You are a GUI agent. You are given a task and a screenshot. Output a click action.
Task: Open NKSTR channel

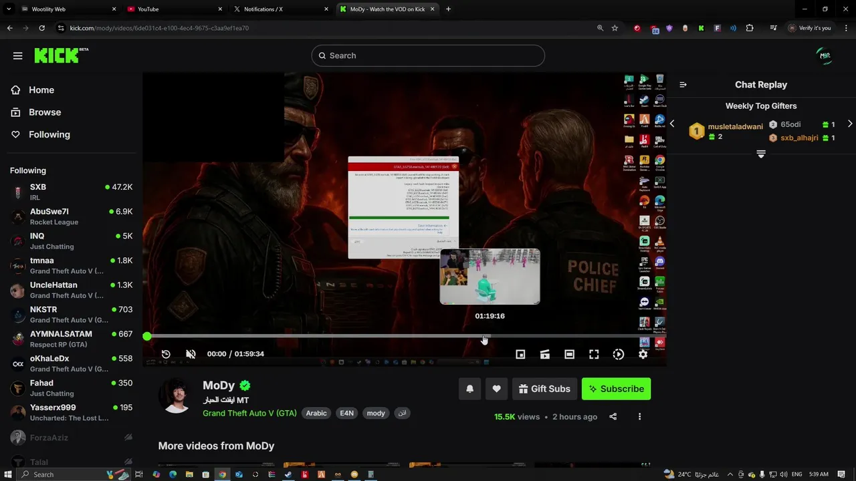click(71, 314)
